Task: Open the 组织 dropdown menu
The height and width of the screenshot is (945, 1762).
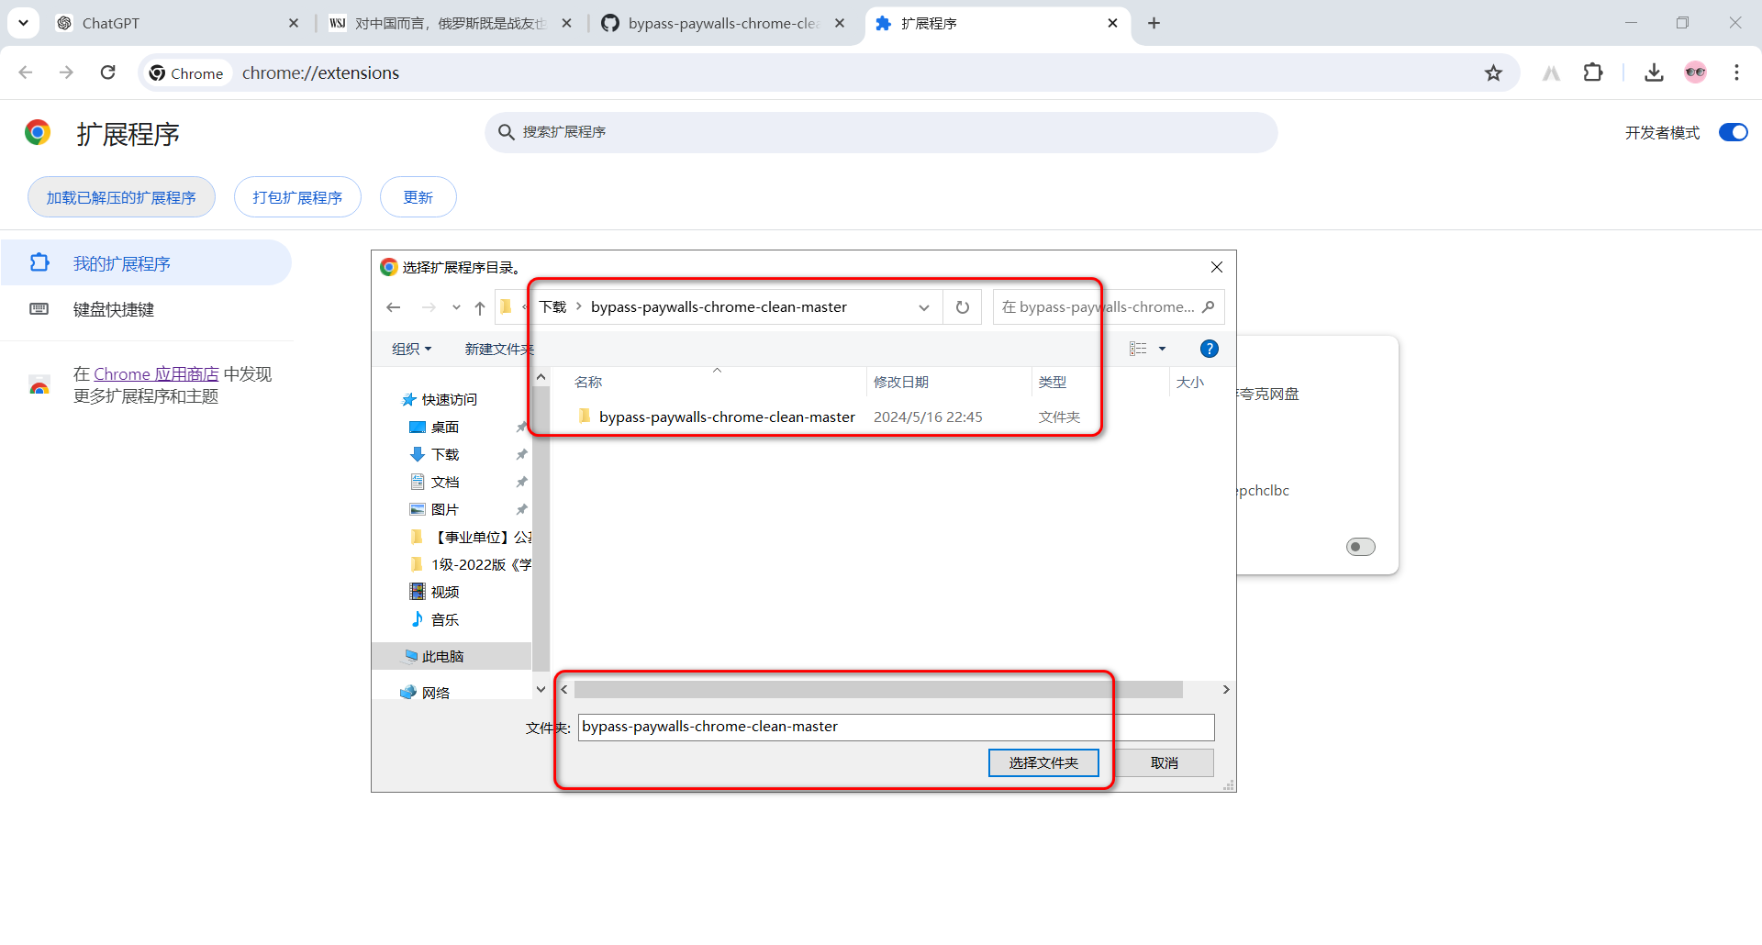Action: click(x=411, y=349)
